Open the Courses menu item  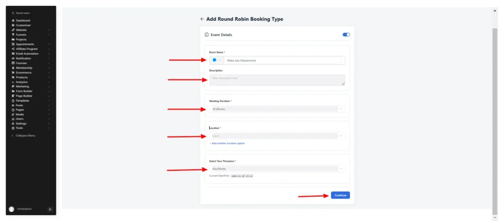[21, 63]
